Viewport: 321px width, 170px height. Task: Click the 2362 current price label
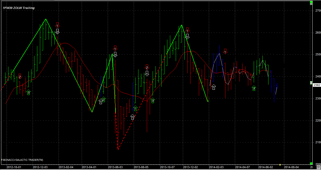[317, 85]
